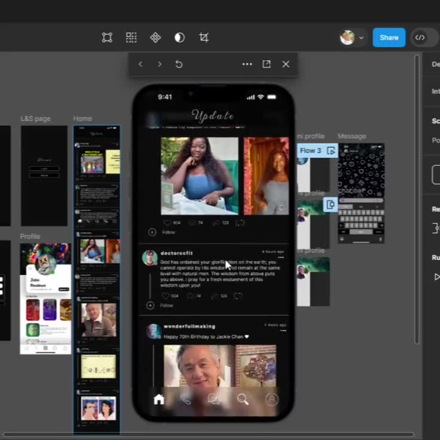
Task: Click the phone call icon in navbar
Action: 186,400
